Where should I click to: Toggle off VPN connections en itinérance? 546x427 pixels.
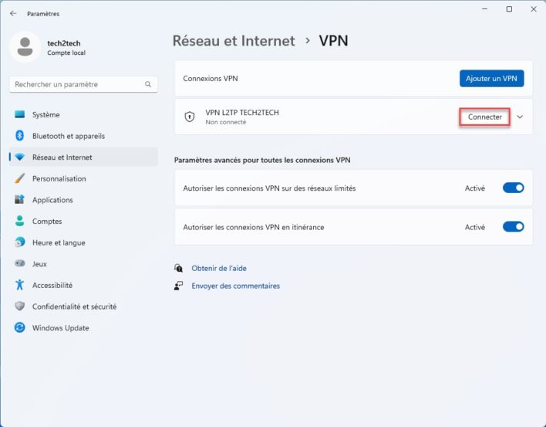coord(514,227)
